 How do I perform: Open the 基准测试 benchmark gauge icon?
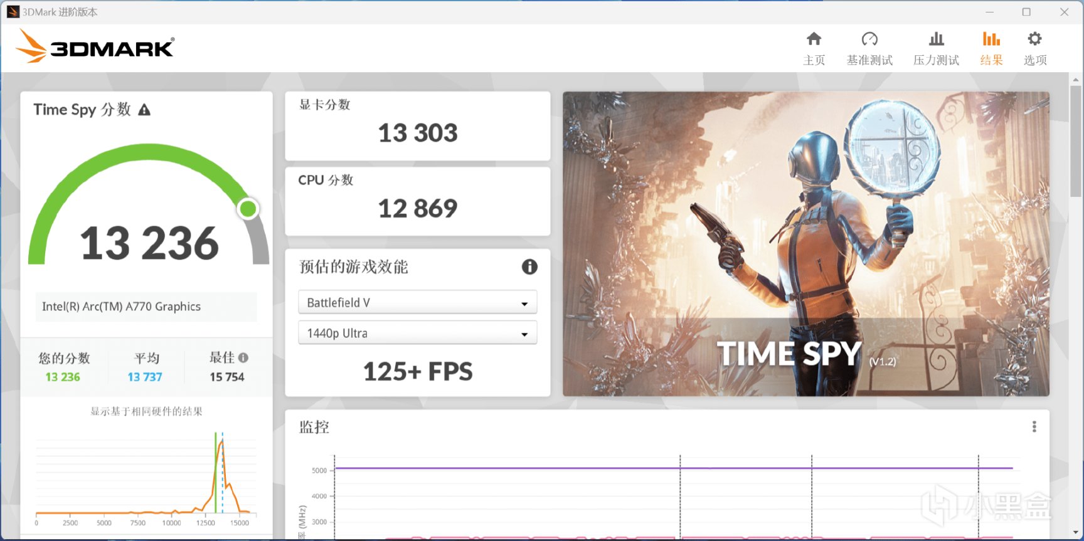(869, 39)
